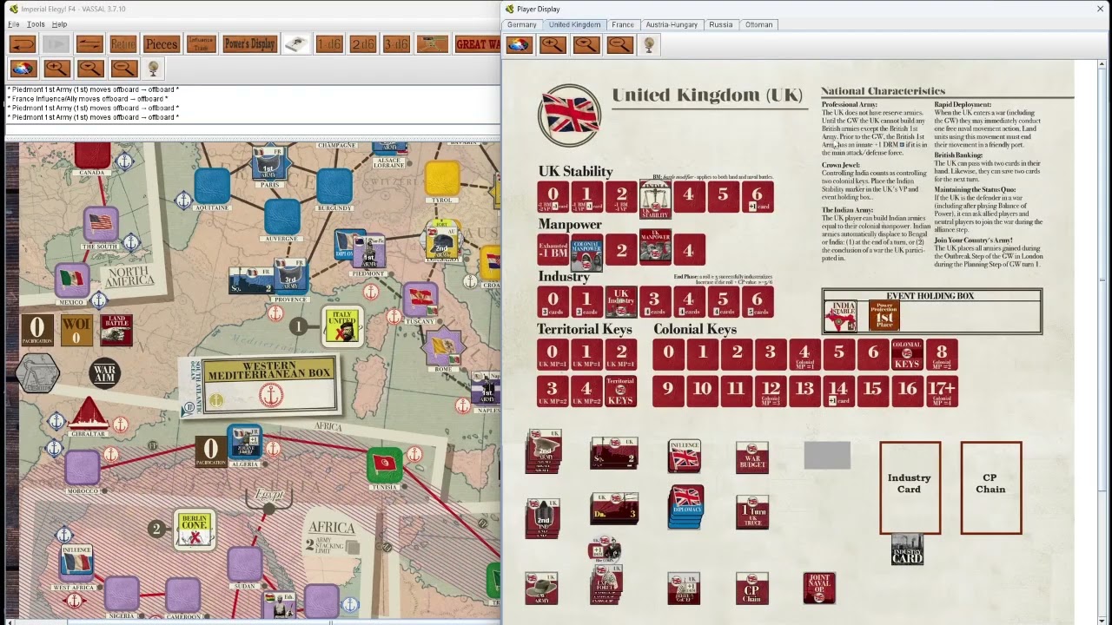1112x625 pixels.
Task: Click the color wheel icon in Player Display
Action: [x=519, y=44]
